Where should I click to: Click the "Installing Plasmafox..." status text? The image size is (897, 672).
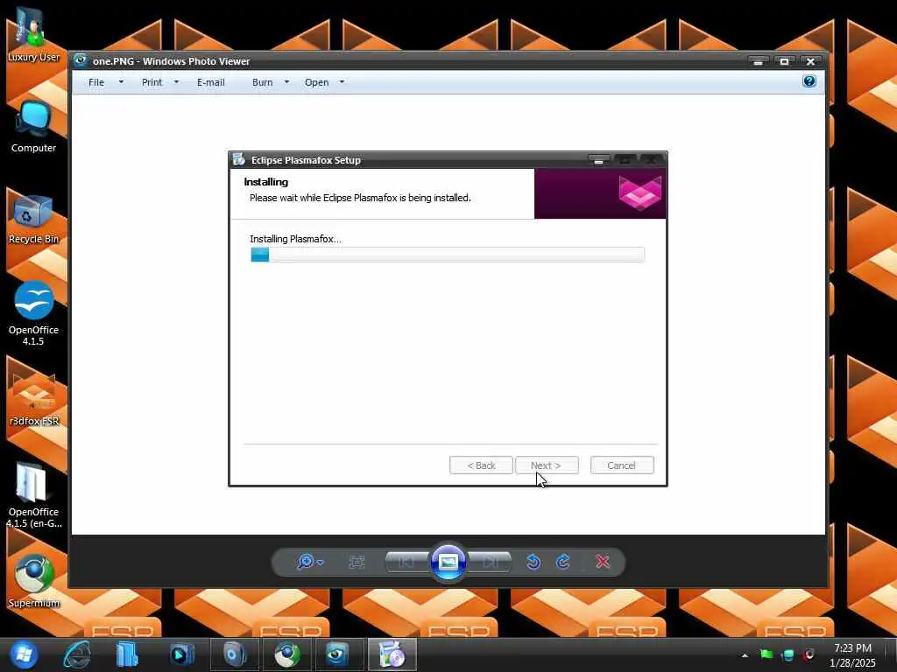point(295,239)
